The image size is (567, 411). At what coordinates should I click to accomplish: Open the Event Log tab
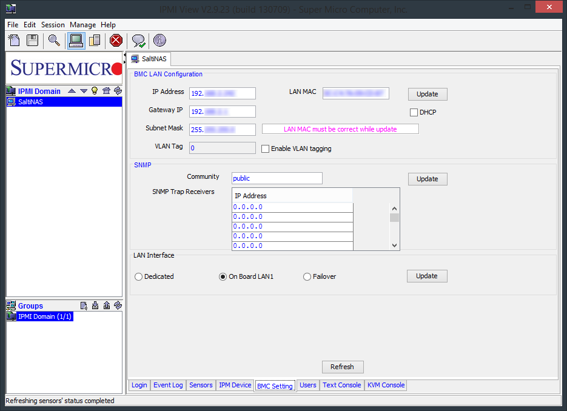pyautogui.click(x=168, y=385)
